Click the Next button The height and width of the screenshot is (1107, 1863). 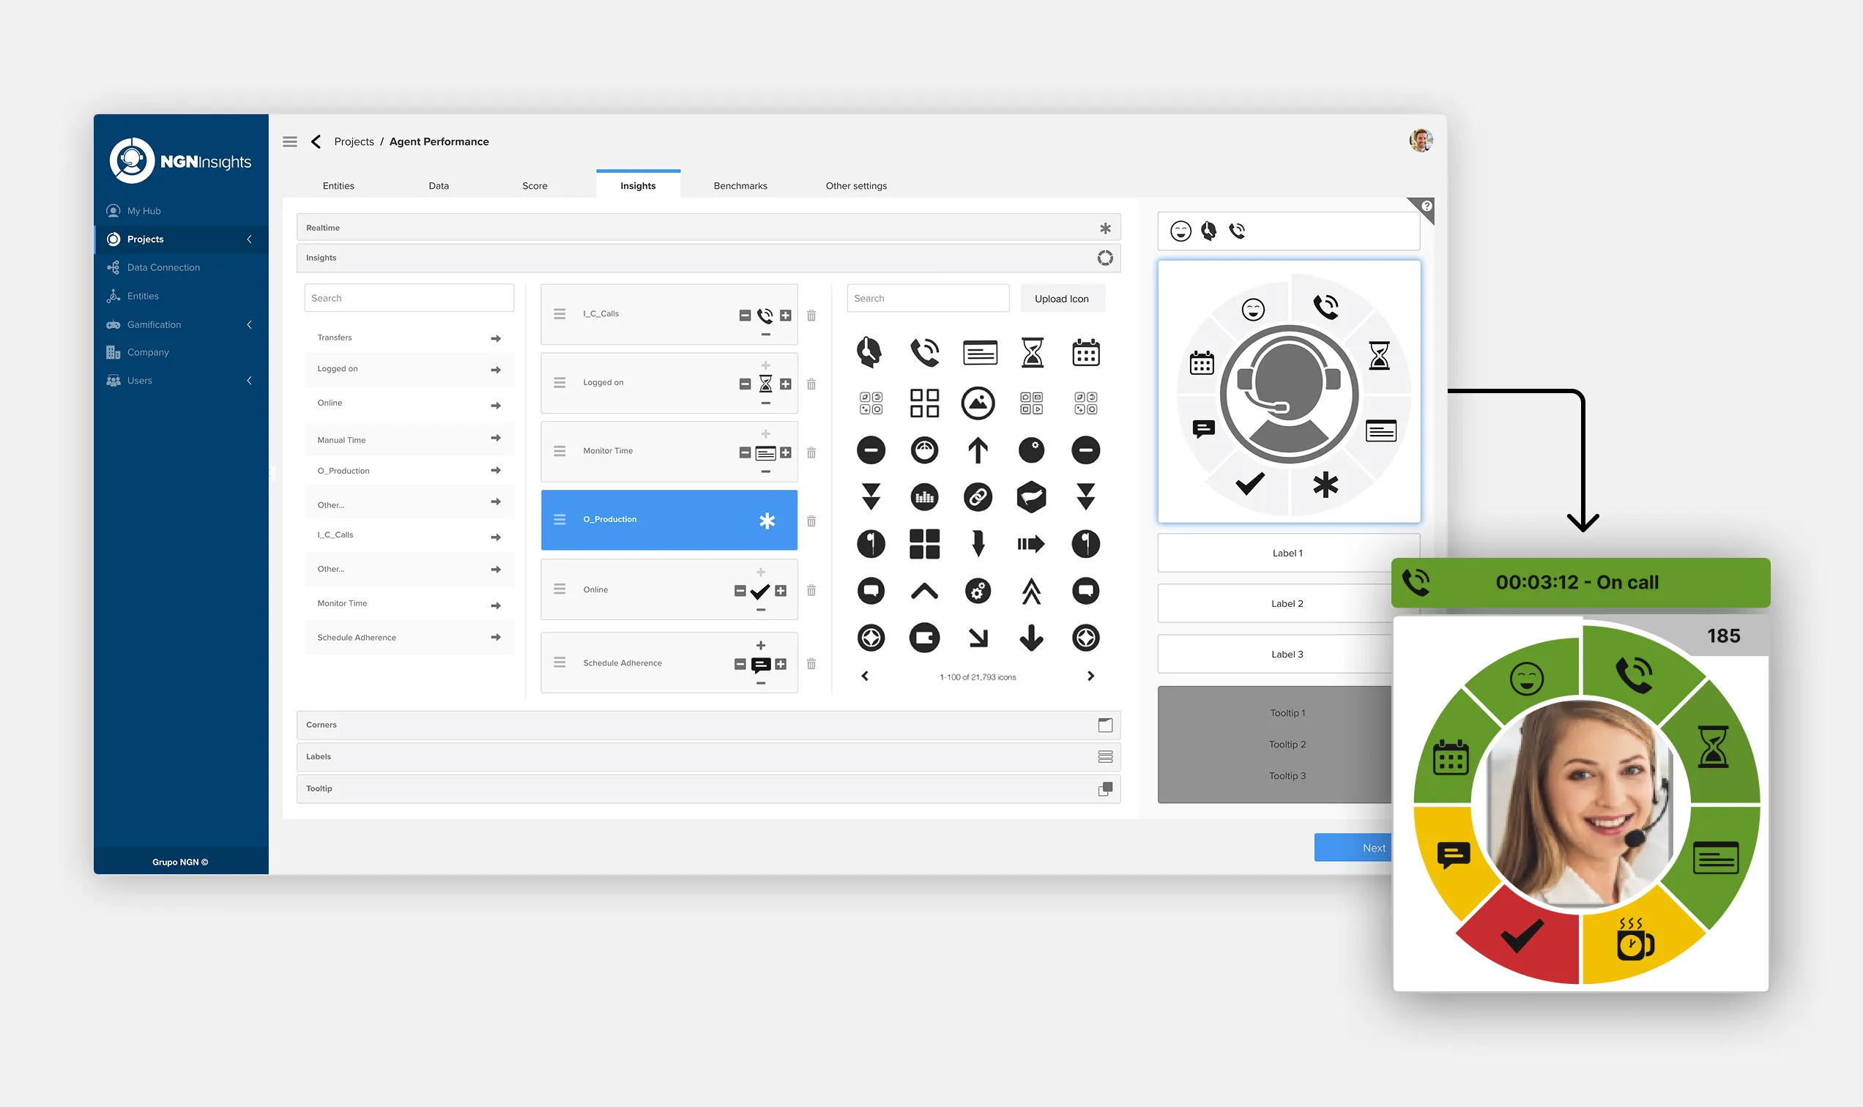click(1352, 847)
